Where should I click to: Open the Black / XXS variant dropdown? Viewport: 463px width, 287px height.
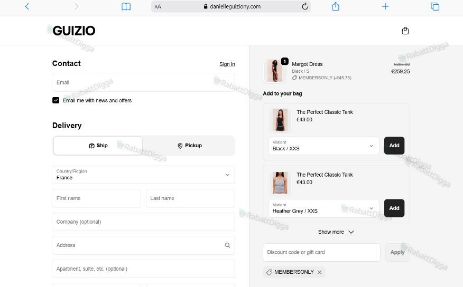[324, 146]
